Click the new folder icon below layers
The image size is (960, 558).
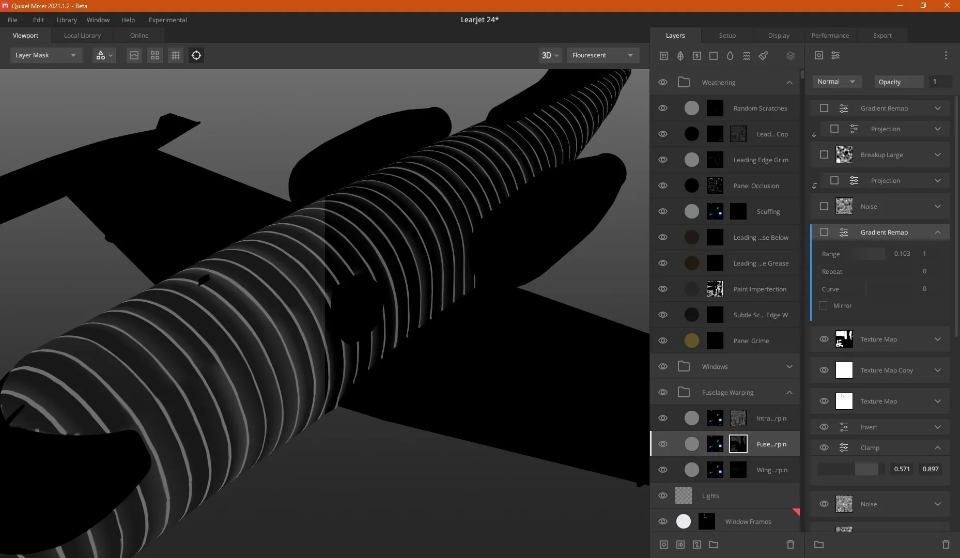pos(714,544)
